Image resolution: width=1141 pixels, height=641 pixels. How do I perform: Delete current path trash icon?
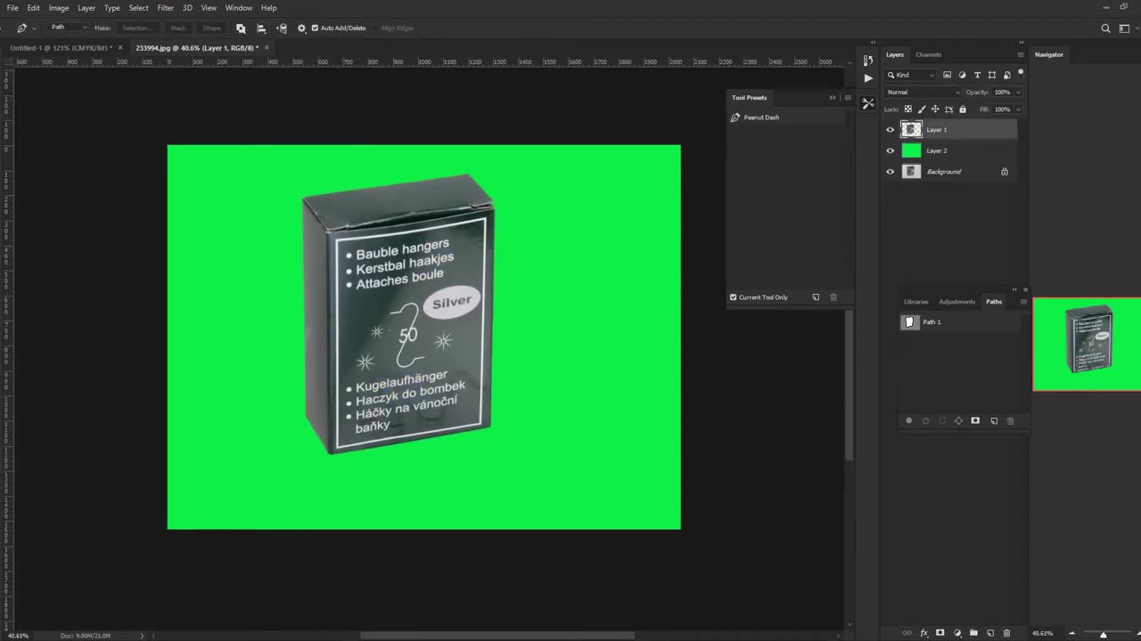1010,421
